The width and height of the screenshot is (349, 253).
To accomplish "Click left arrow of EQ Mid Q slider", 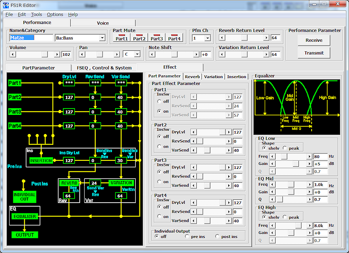I will (272, 199).
